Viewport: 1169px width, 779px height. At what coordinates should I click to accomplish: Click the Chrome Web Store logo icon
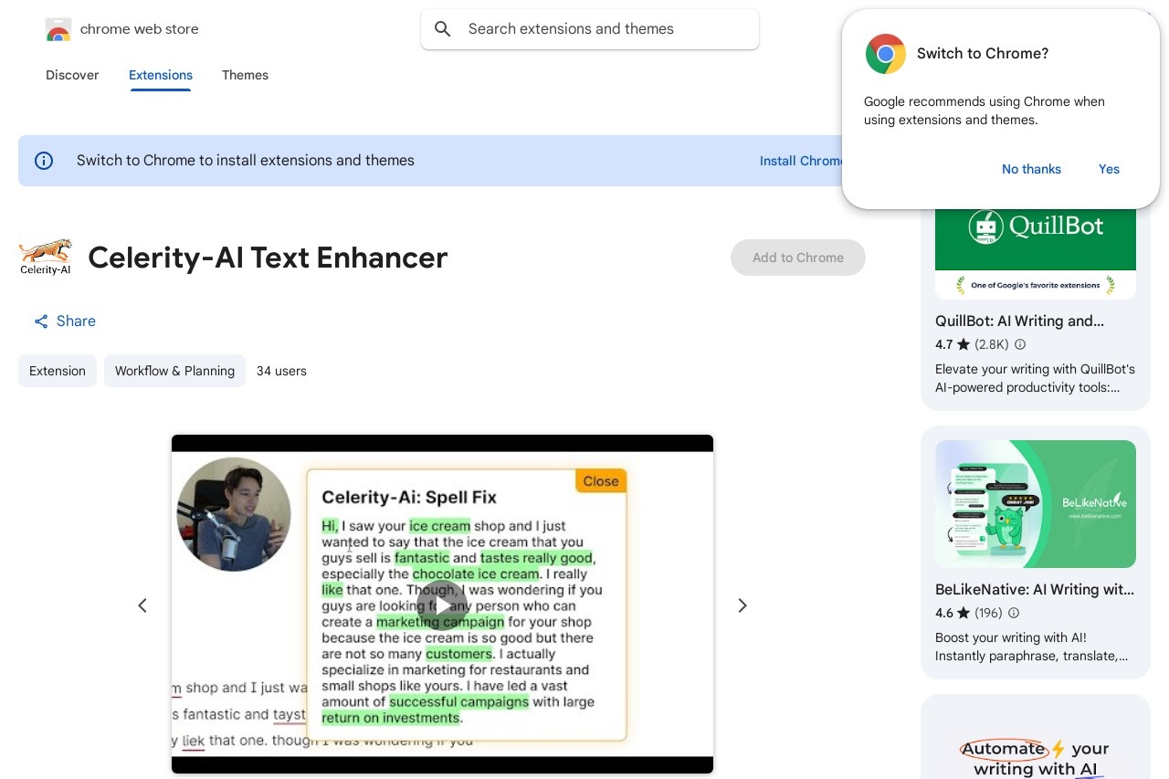pos(58,29)
